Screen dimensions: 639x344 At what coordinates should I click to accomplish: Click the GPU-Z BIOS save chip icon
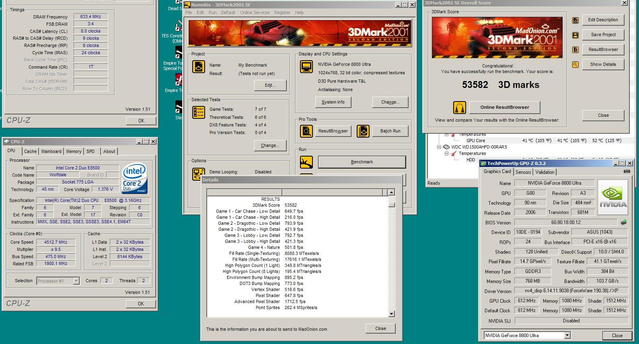point(623,222)
